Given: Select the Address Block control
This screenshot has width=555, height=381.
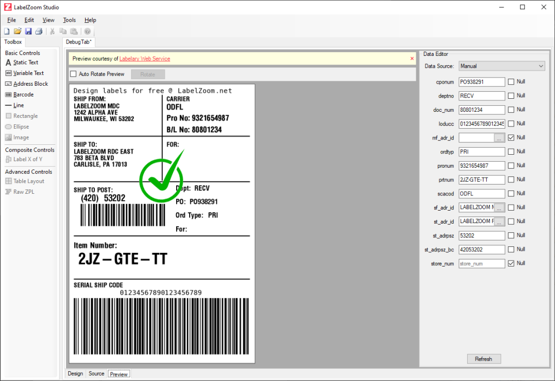Looking at the screenshot, I should coord(27,84).
